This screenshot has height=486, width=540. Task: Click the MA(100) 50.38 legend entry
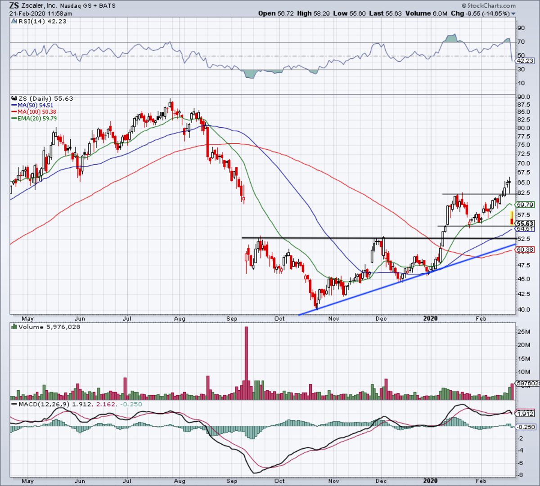click(36, 111)
